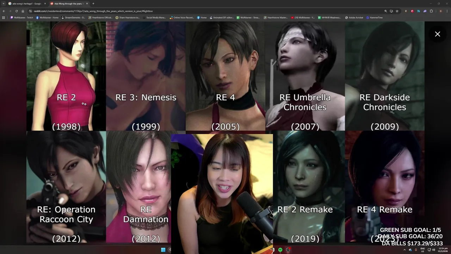
Task: Open Spotify from the taskbar
Action: pos(280,250)
